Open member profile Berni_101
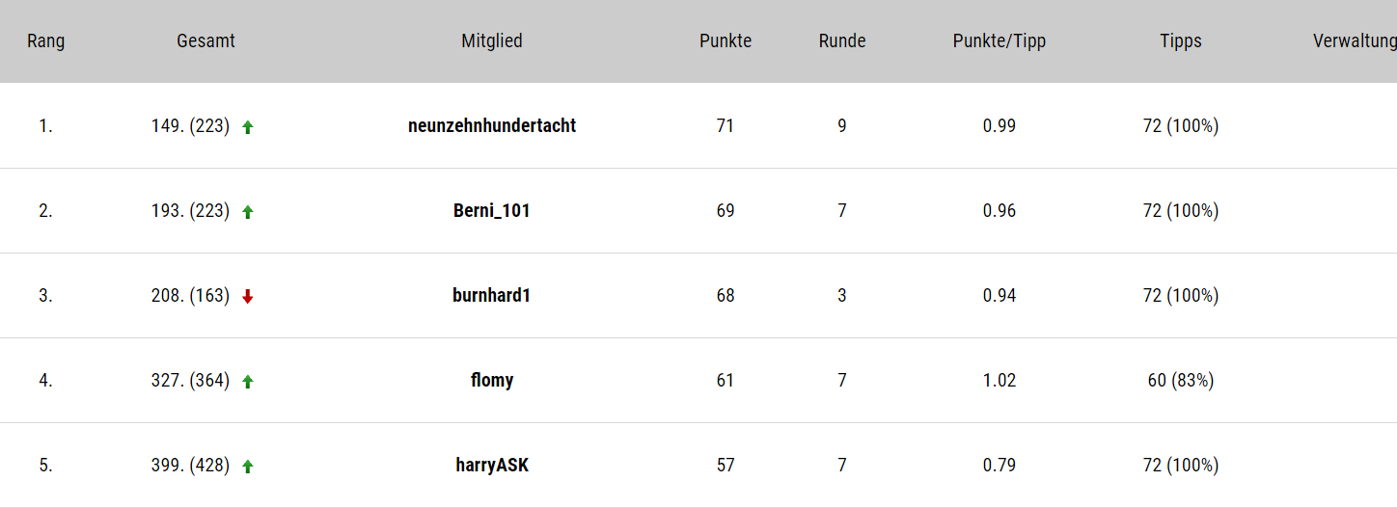The width and height of the screenshot is (1397, 508). point(492,210)
